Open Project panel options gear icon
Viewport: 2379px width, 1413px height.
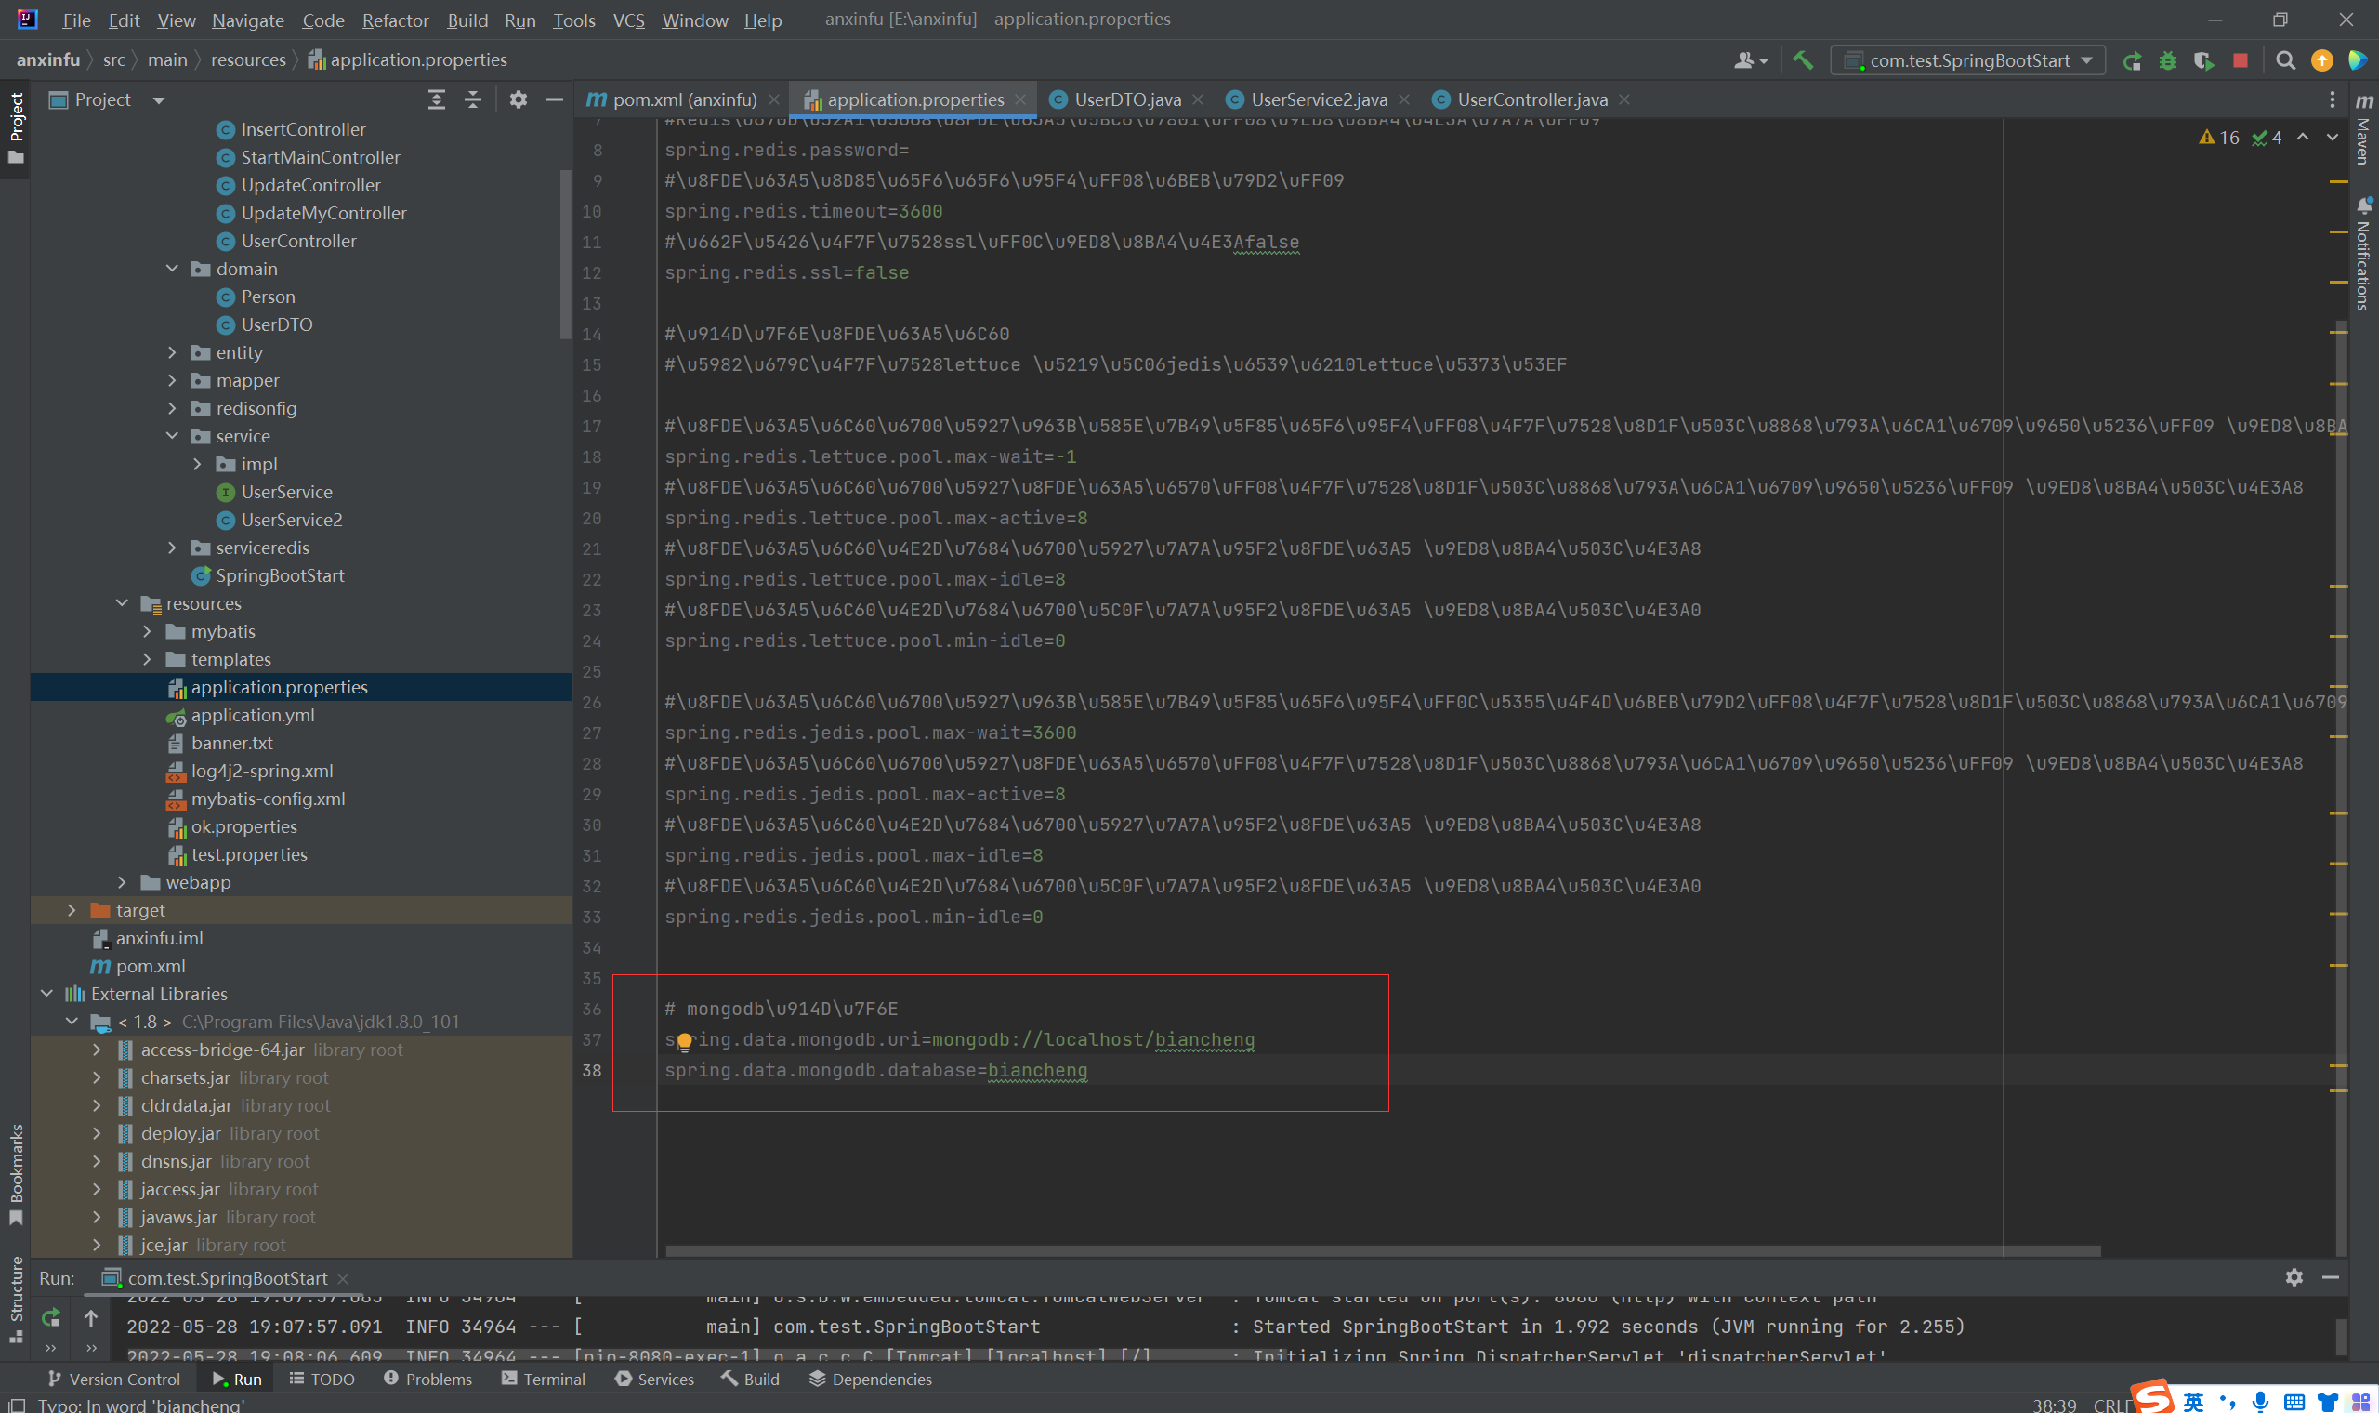point(518,100)
